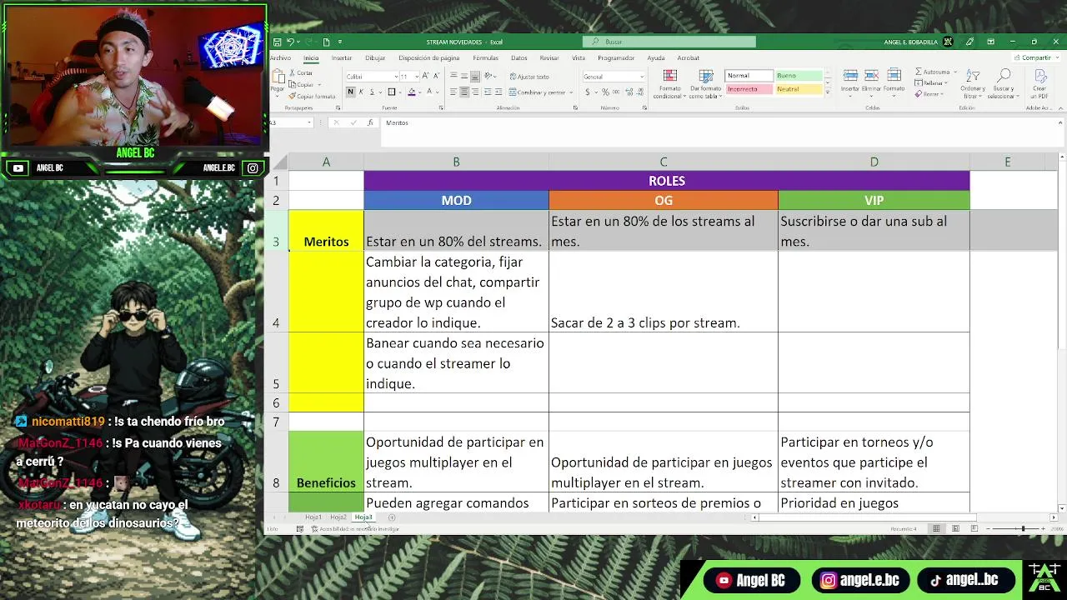The image size is (1067, 600).
Task: Expand the cell styles gallery arrow
Action: click(x=828, y=92)
